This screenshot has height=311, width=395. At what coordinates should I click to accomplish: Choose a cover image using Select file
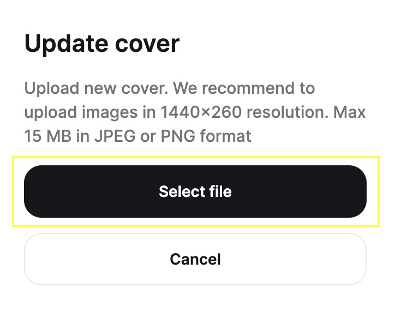[x=195, y=192]
